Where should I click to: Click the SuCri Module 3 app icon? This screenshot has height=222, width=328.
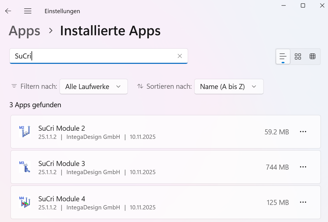25,167
